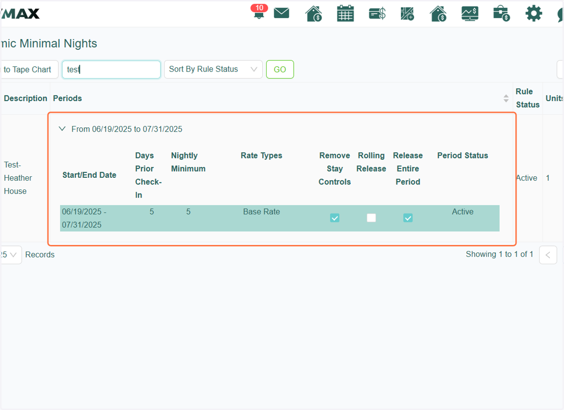Screen dimensions: 564x410
Task: Collapse the 06/19/2025 to 07/31/2025 period
Action: pos(62,129)
